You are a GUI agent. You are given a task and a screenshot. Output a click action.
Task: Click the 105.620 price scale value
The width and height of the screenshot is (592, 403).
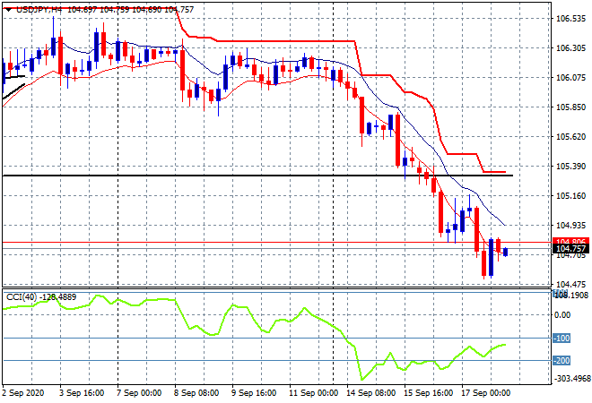[570, 137]
